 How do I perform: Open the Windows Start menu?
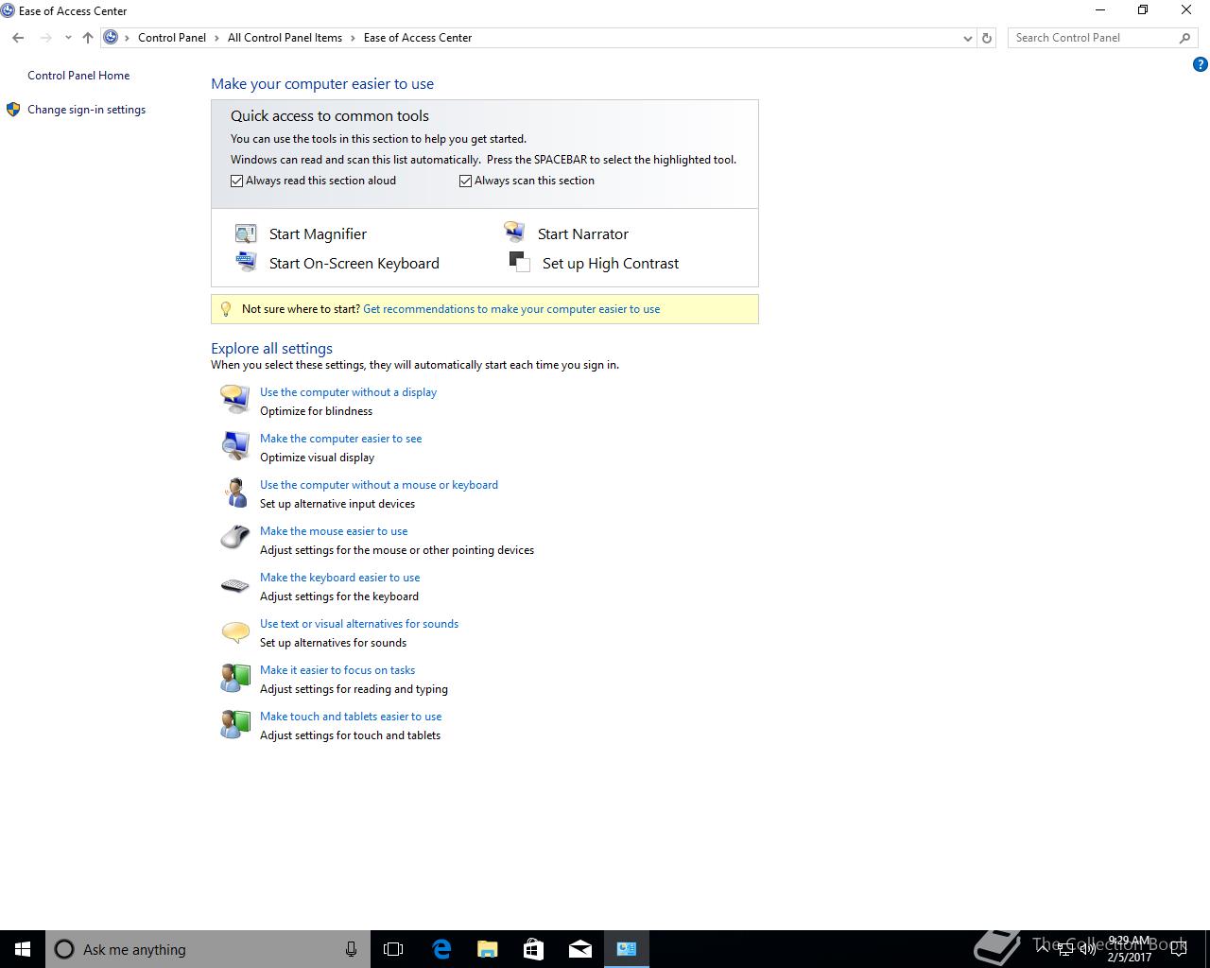[23, 949]
